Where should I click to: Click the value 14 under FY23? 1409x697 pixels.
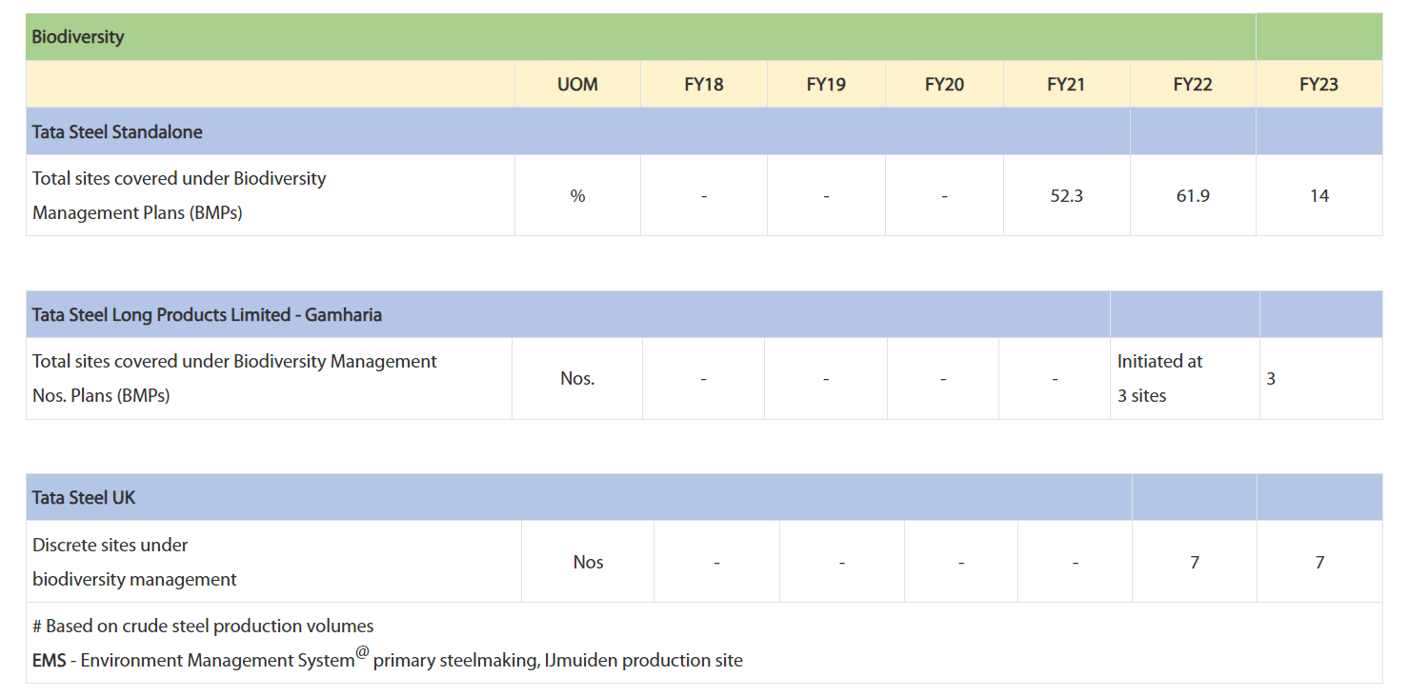[1318, 195]
